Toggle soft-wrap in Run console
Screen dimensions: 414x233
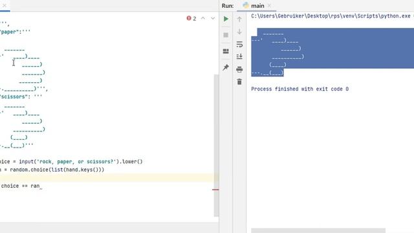pyautogui.click(x=239, y=45)
